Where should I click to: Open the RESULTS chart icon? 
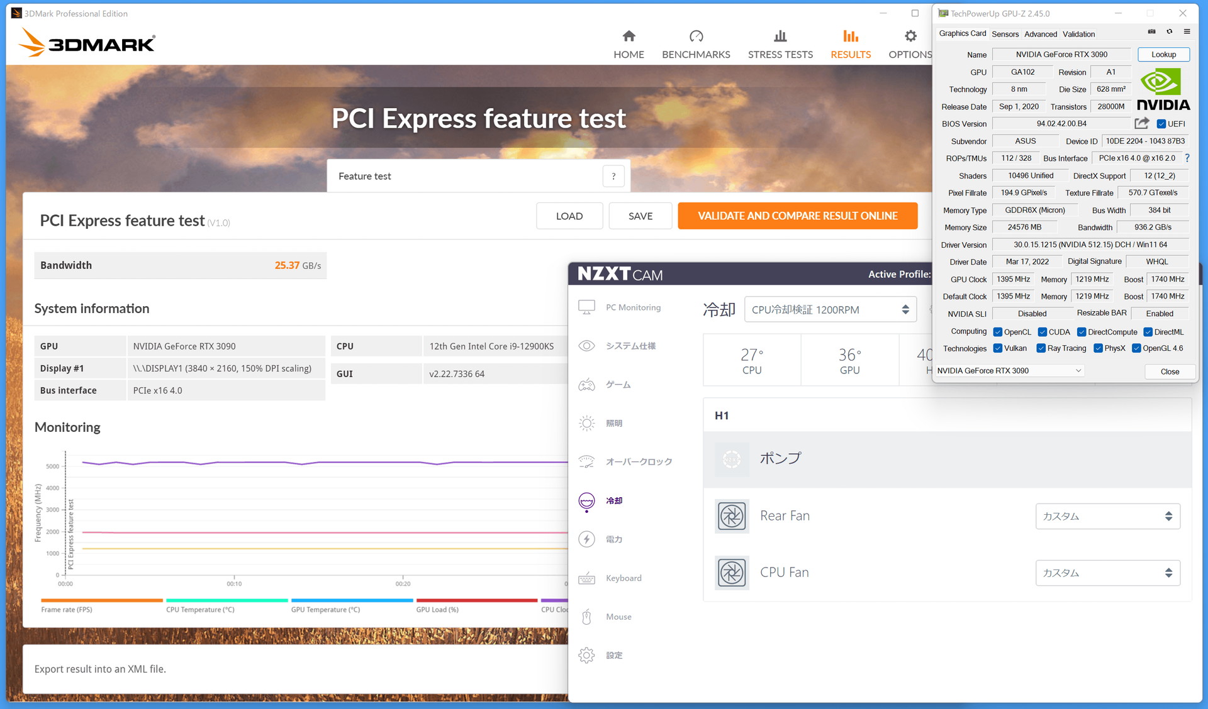(x=851, y=36)
